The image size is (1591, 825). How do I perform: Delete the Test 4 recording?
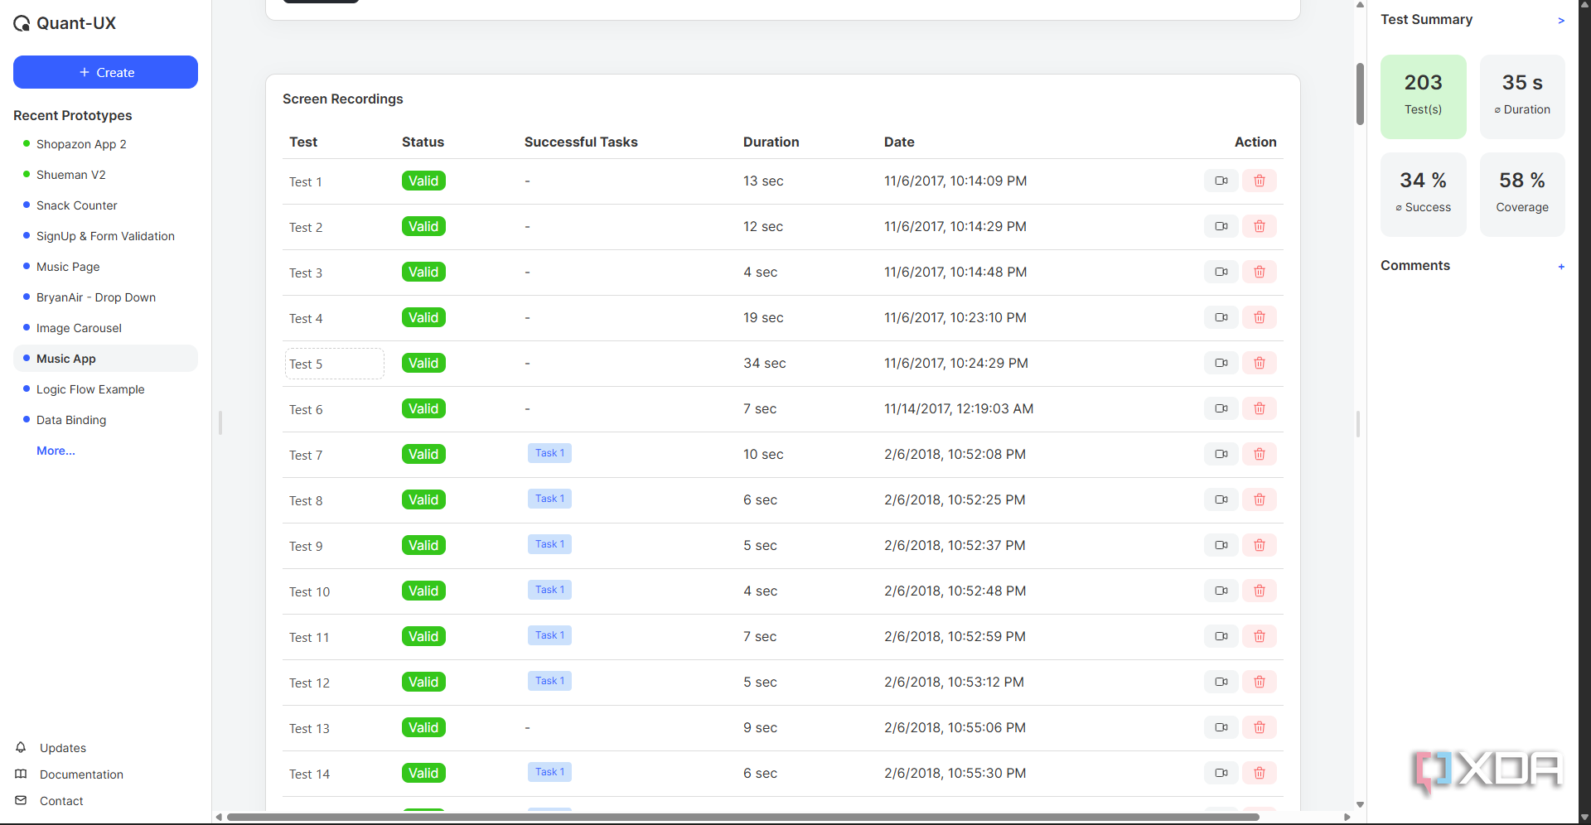click(x=1259, y=317)
